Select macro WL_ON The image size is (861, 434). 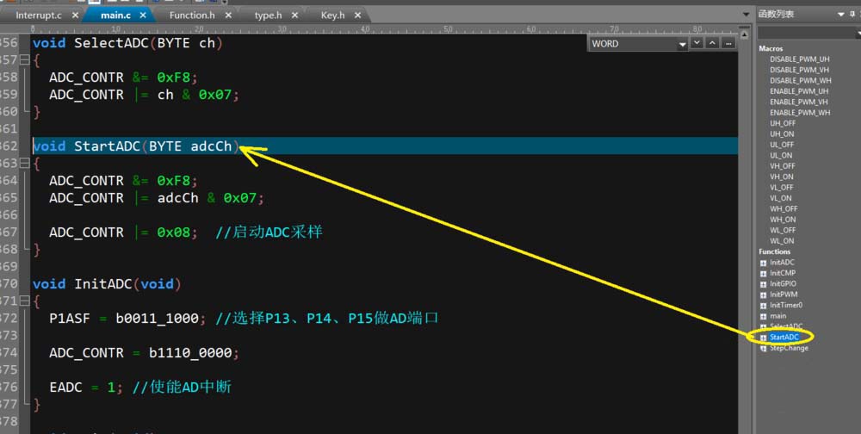coord(782,241)
